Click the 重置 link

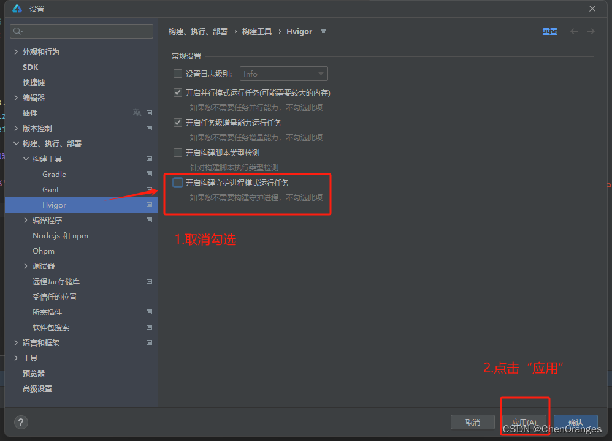[549, 31]
